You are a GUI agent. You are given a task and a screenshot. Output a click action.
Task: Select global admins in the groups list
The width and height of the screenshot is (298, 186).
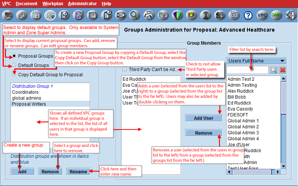[x=50, y=98]
